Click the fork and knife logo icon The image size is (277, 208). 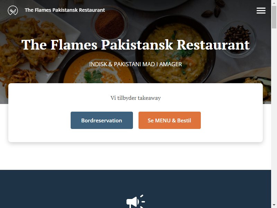point(13,10)
